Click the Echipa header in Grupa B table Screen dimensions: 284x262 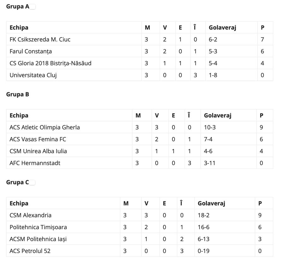coord(19,116)
